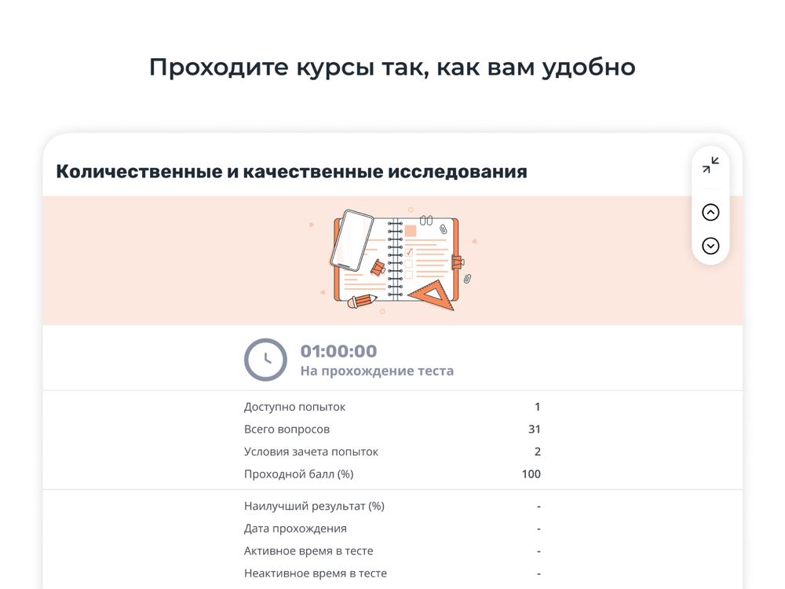Click the row label 'Всего вопросов'
The height and width of the screenshot is (589, 785).
coord(287,430)
